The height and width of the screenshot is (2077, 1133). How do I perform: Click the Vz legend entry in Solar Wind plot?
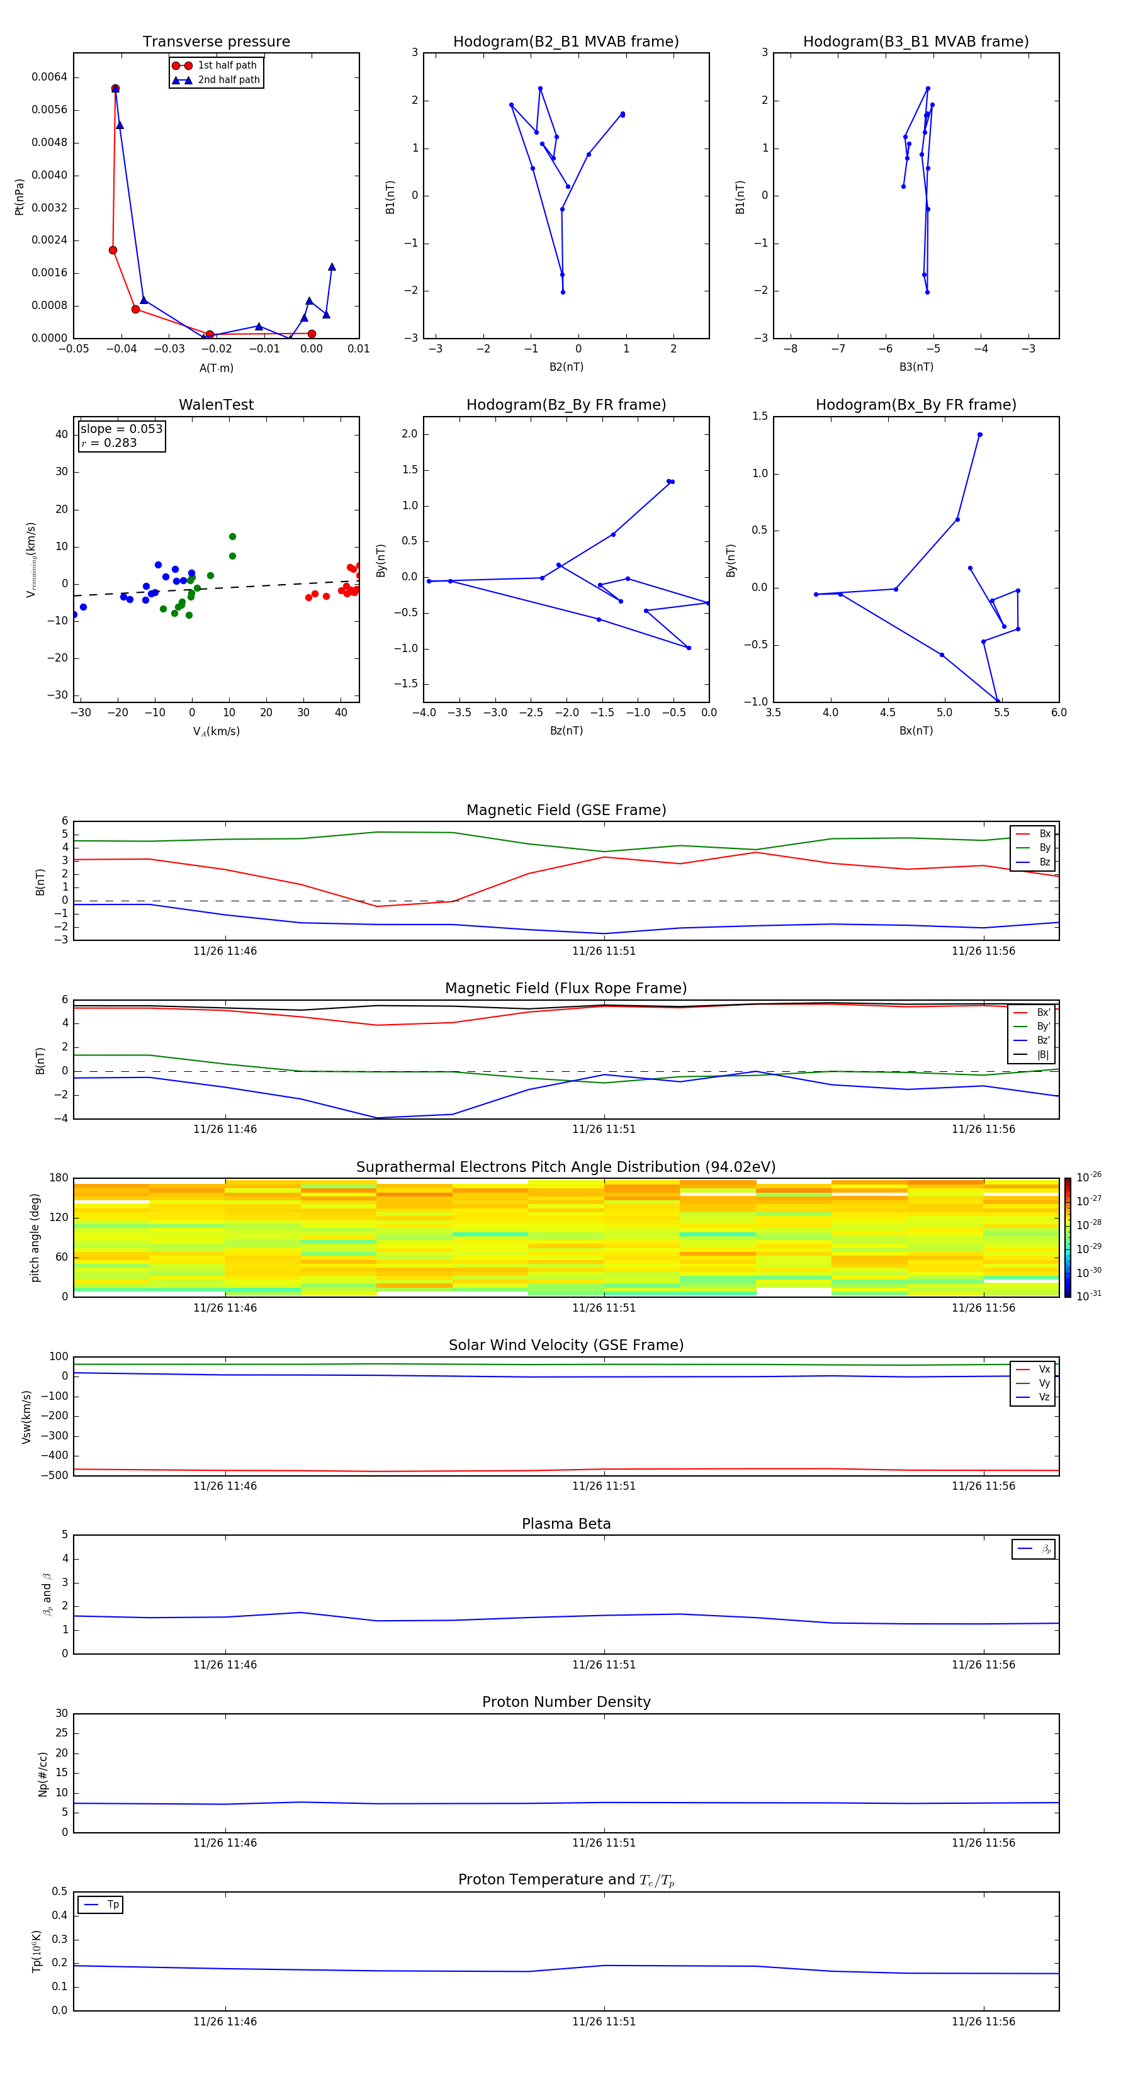click(x=1033, y=1397)
